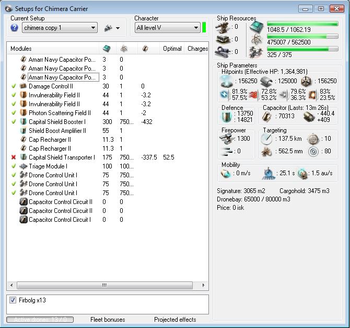
Task: Click the missile firepower icon showing 0
Action: coord(227,152)
